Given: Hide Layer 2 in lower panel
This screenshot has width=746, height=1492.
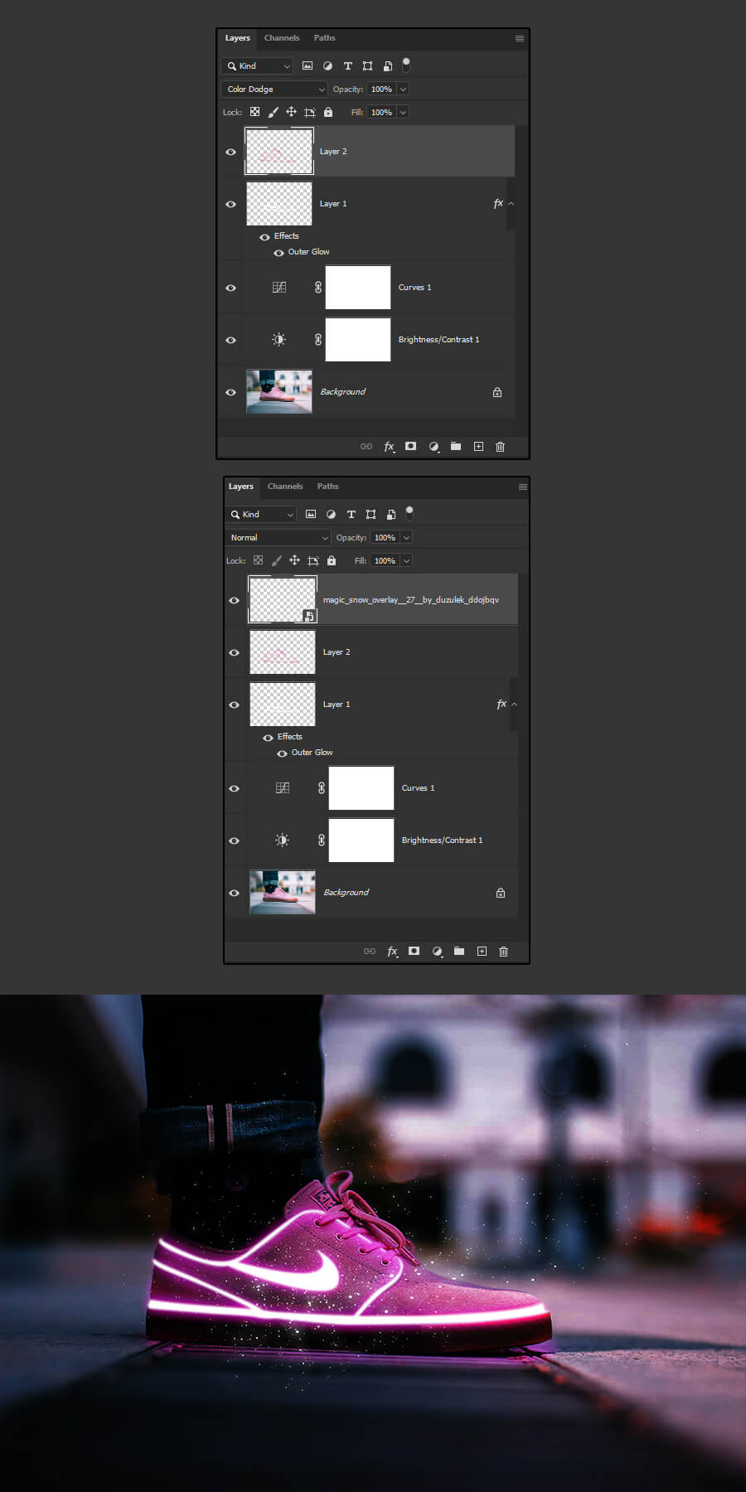Looking at the screenshot, I should point(234,653).
